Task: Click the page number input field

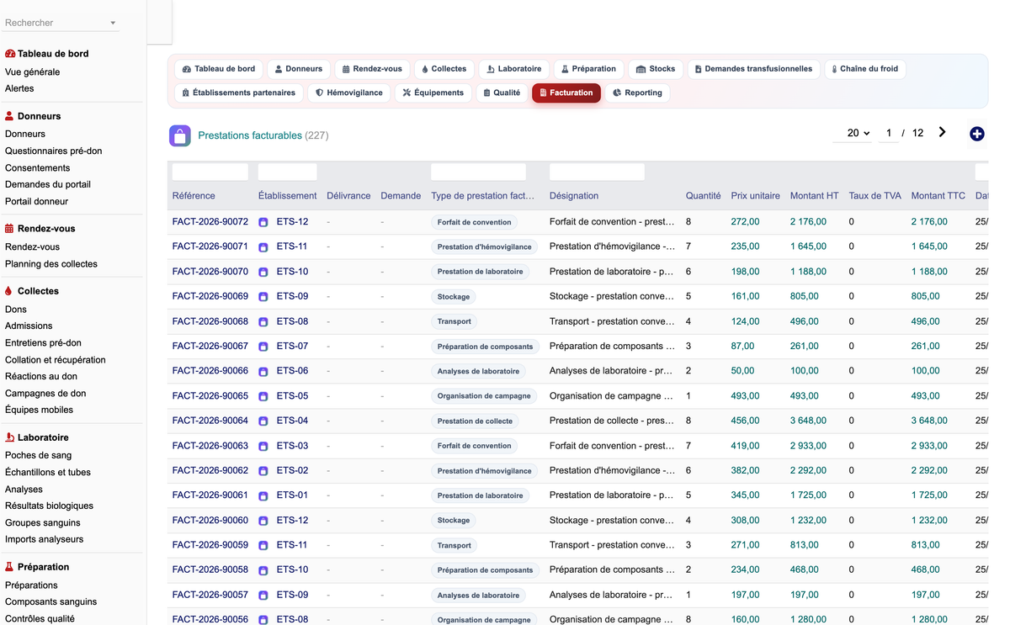Action: [888, 133]
